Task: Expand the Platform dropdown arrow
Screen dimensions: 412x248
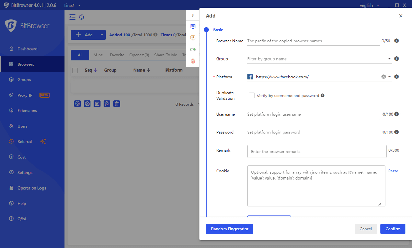Action: 390,77
